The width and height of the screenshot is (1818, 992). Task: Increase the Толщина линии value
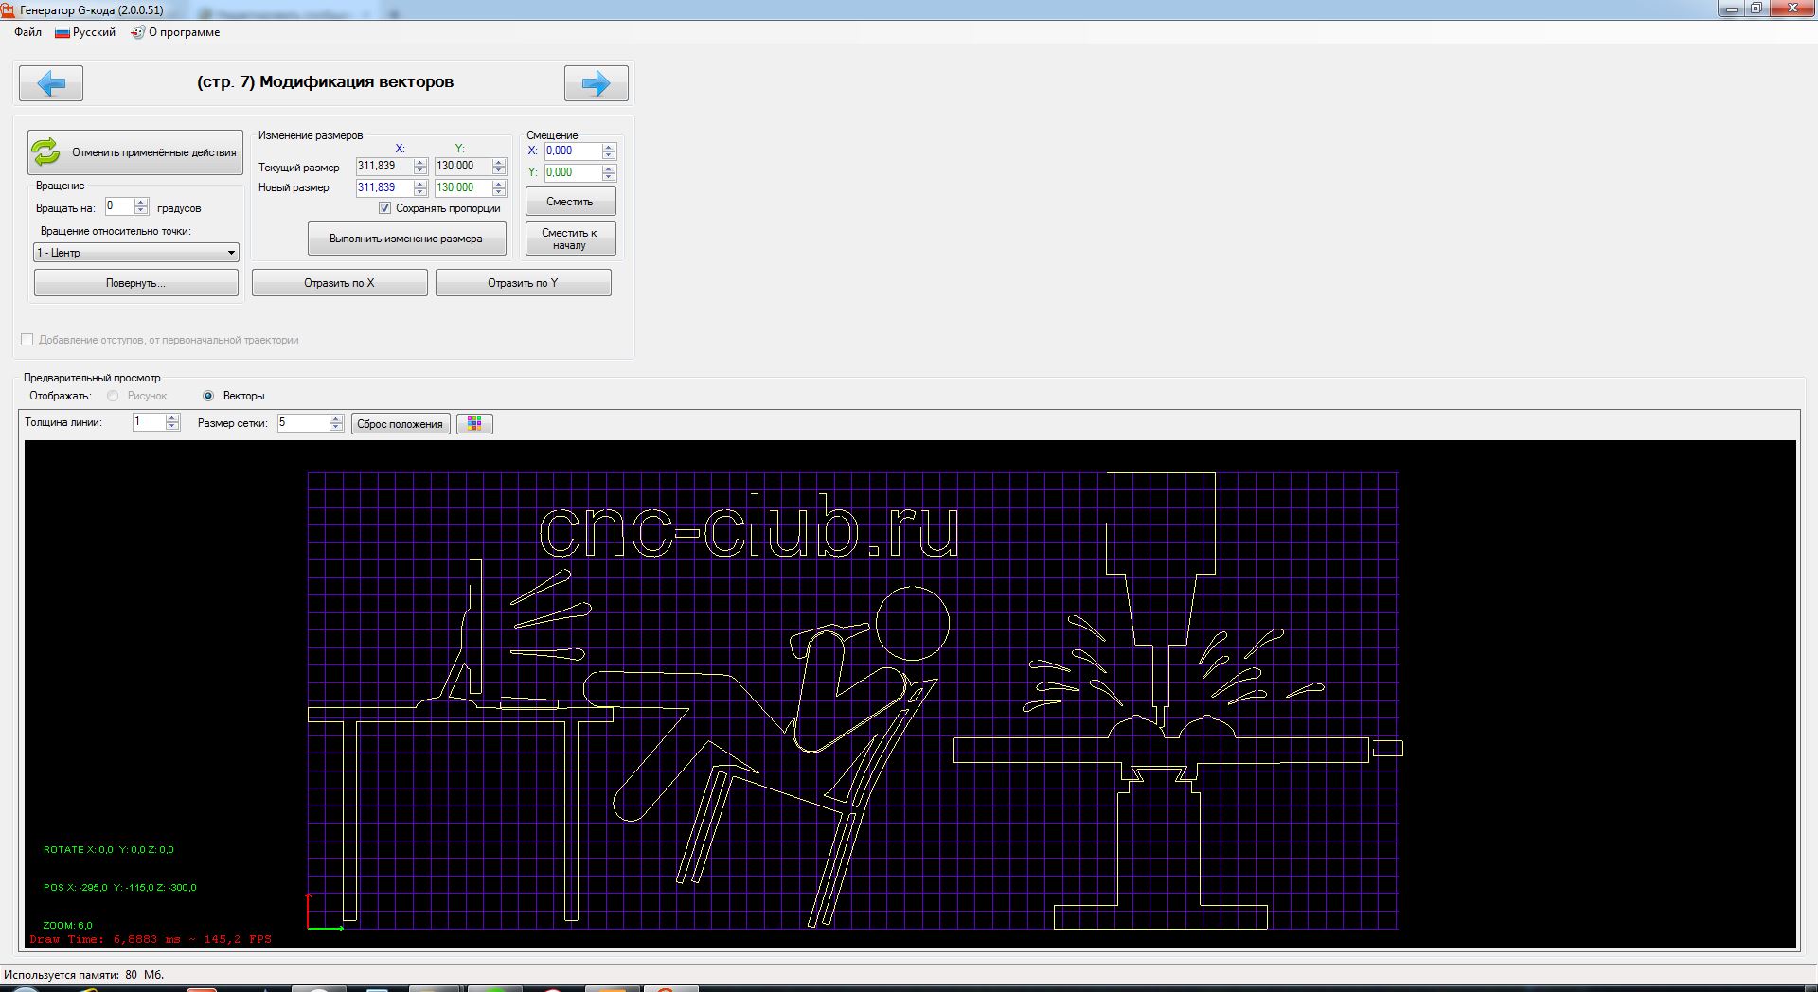pos(172,418)
